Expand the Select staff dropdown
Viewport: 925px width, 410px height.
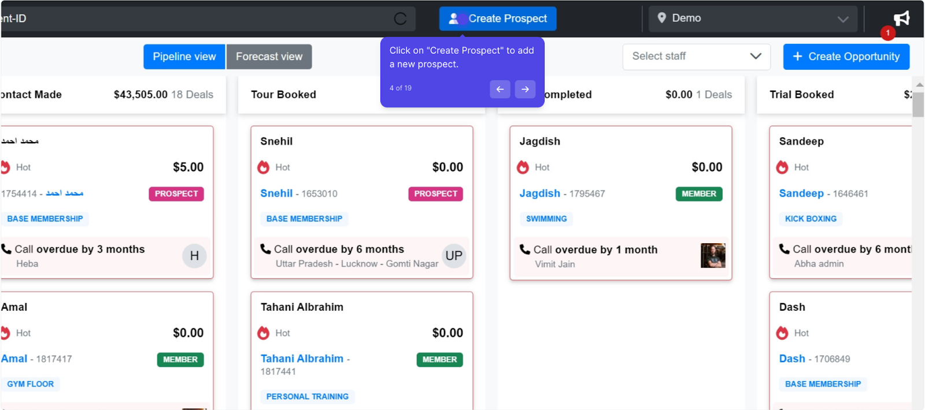[697, 57]
